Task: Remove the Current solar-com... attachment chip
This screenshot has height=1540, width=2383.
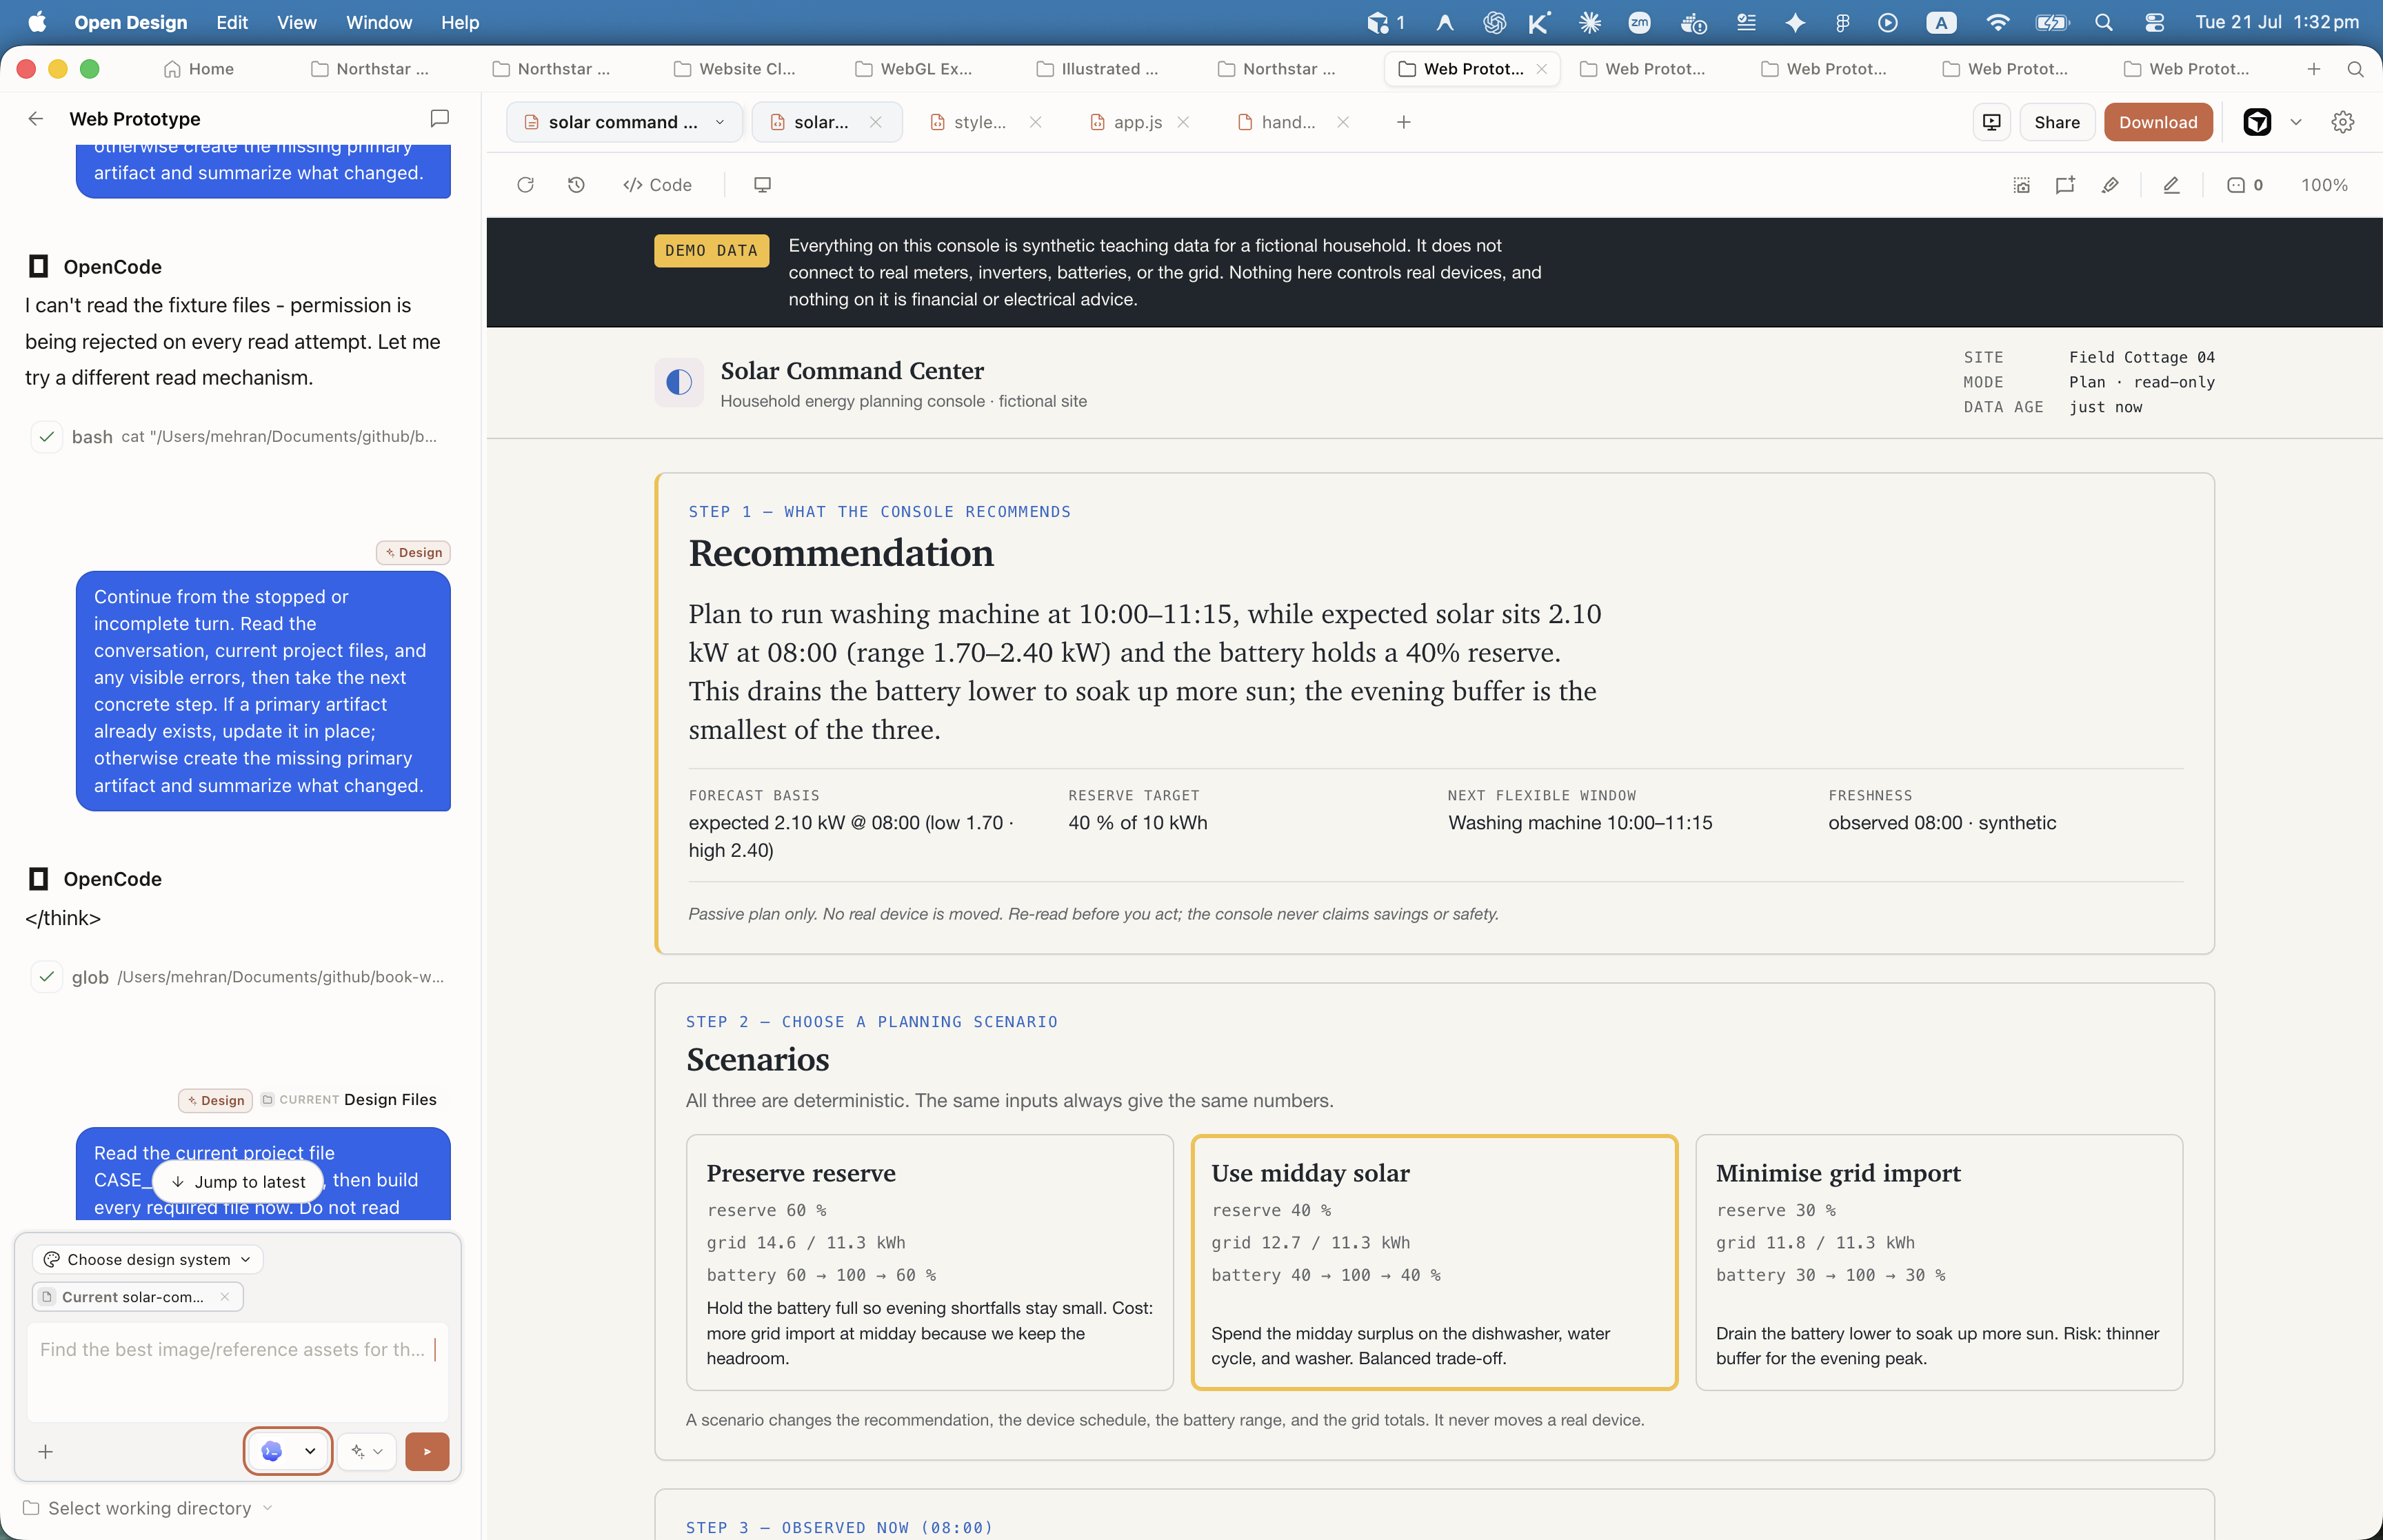Action: point(225,1297)
